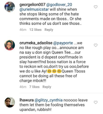Viewport: 103px width, 114px height.
Task: Open georgelion007's profile picture
Action: (10, 7)
